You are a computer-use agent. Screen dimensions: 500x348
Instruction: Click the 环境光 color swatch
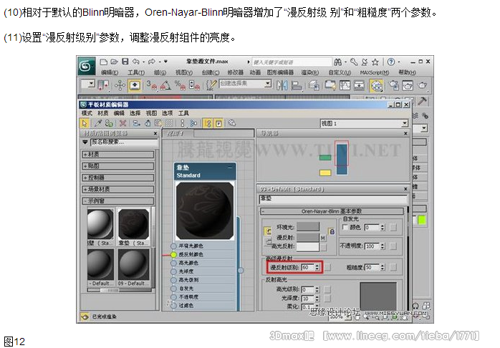308,227
